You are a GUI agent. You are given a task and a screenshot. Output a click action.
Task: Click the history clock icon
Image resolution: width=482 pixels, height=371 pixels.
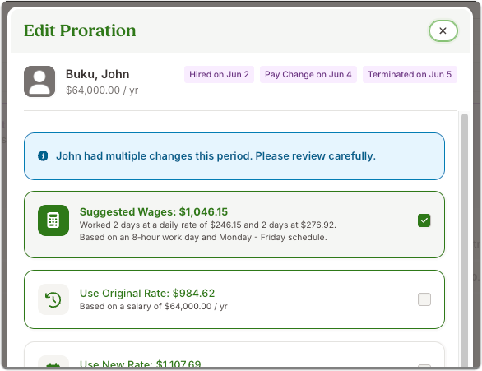point(53,299)
